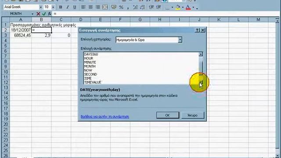Image resolution: width=281 pixels, height=158 pixels.
Task: Click the function list scrollbar thumb
Action: [201, 68]
